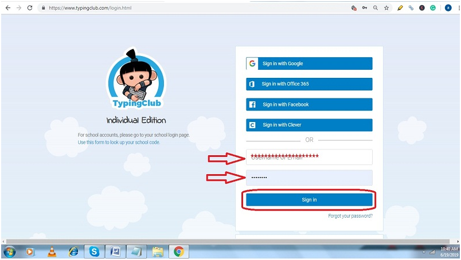This screenshot has width=461, height=260.
Task: Show hidden tray icons arrow
Action: click(x=424, y=252)
